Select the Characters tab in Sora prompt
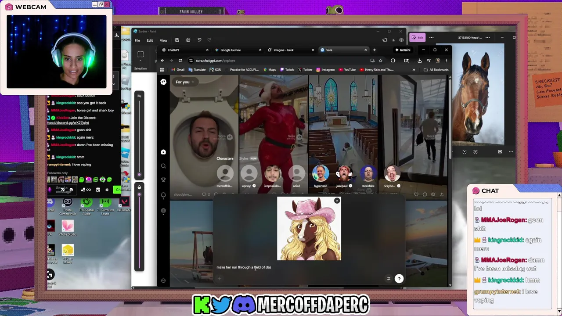 coord(225,158)
